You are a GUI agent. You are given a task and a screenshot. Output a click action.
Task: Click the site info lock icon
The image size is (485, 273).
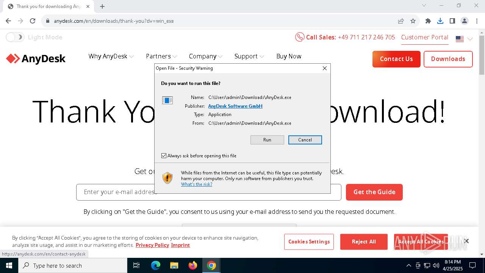(x=47, y=21)
